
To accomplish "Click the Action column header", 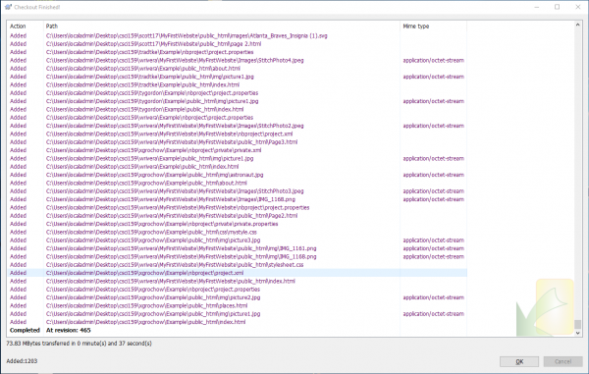I will click(18, 26).
